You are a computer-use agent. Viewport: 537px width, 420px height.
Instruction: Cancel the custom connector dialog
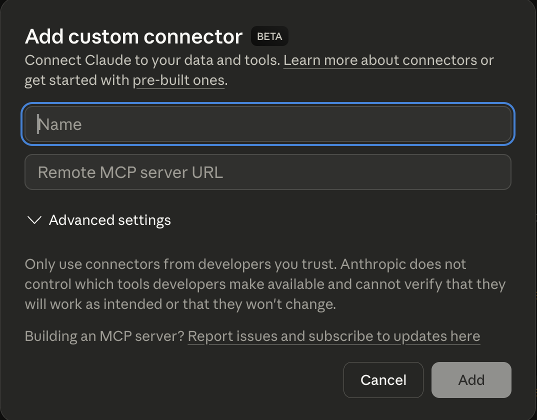click(383, 380)
